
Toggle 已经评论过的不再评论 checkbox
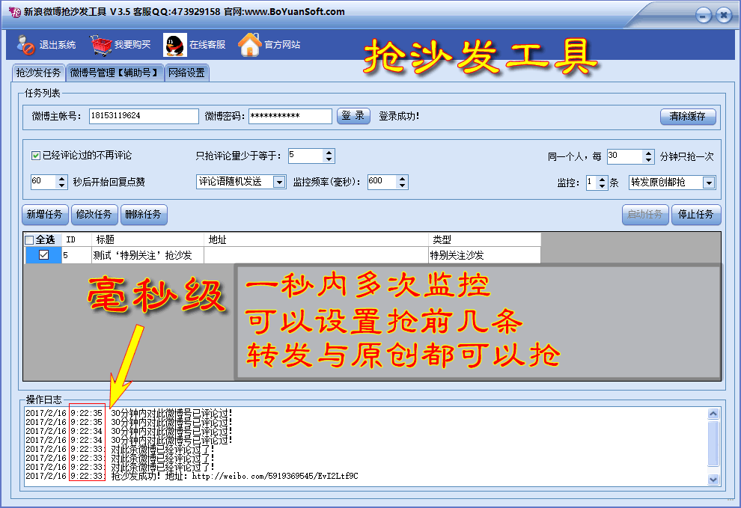pyautogui.click(x=35, y=156)
